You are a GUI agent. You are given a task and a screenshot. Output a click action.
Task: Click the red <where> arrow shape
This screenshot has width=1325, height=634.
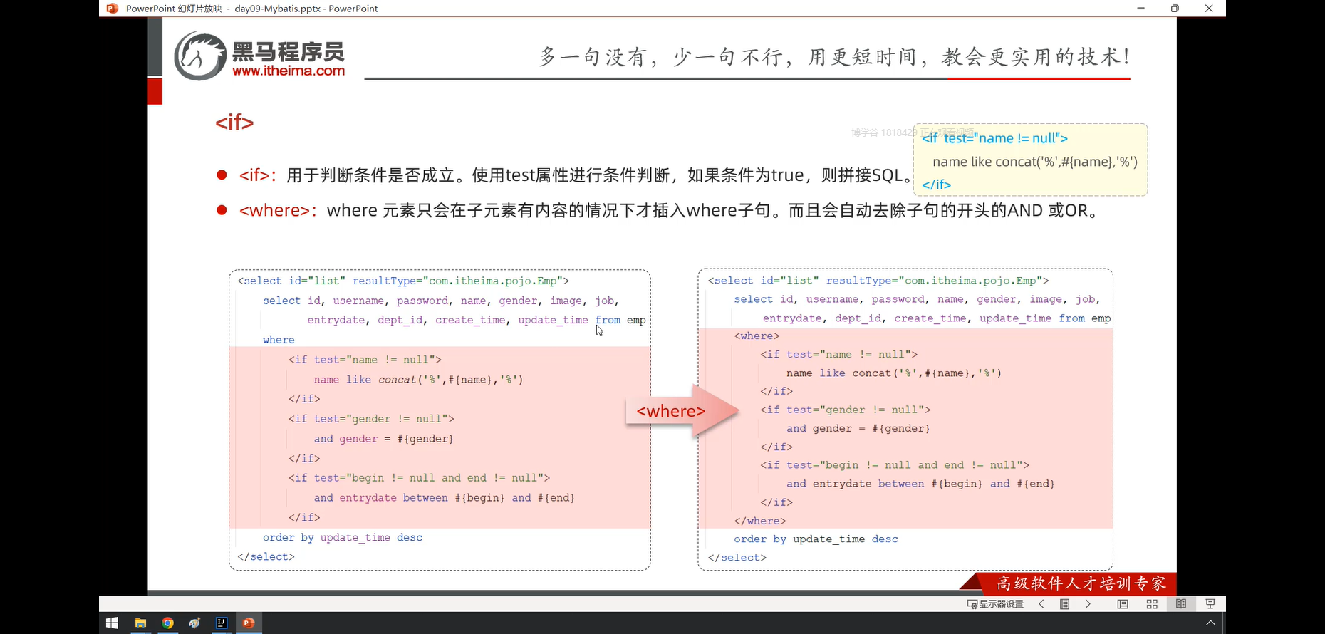682,411
